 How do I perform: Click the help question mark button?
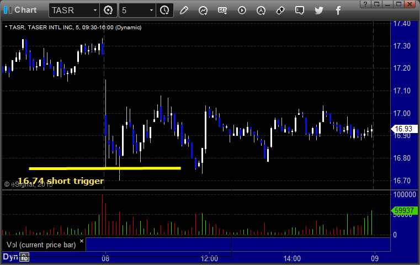(x=365, y=4)
